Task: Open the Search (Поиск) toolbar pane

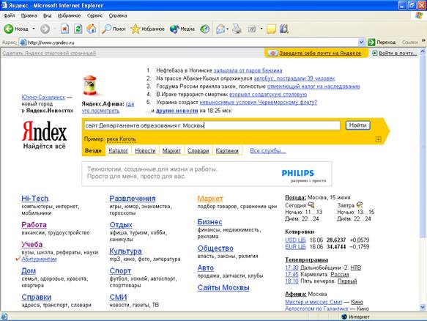Action: [x=114, y=29]
